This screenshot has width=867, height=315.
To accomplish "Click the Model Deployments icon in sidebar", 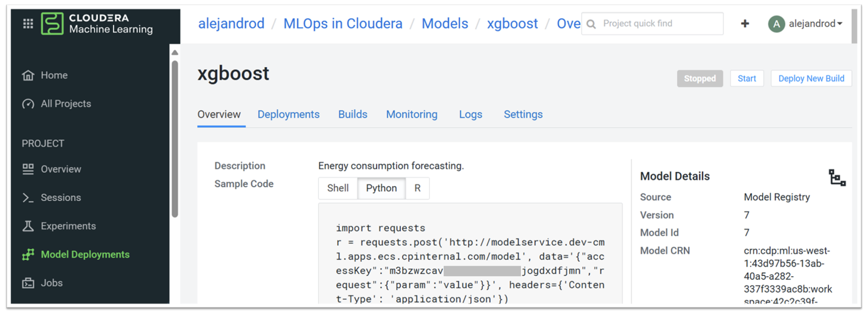I will click(28, 255).
